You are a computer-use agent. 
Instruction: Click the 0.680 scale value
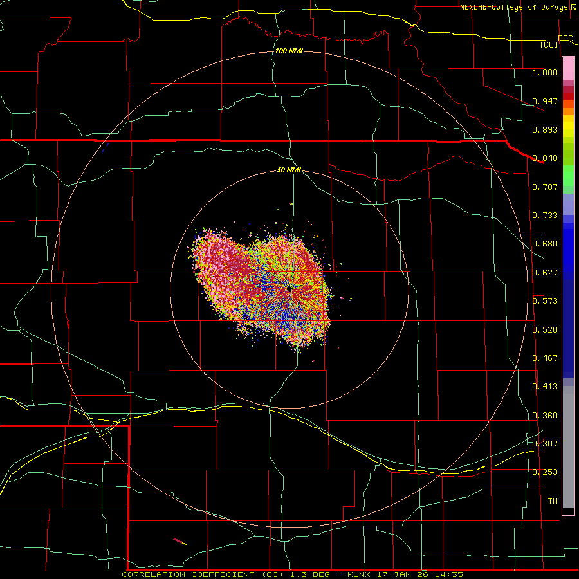point(545,244)
